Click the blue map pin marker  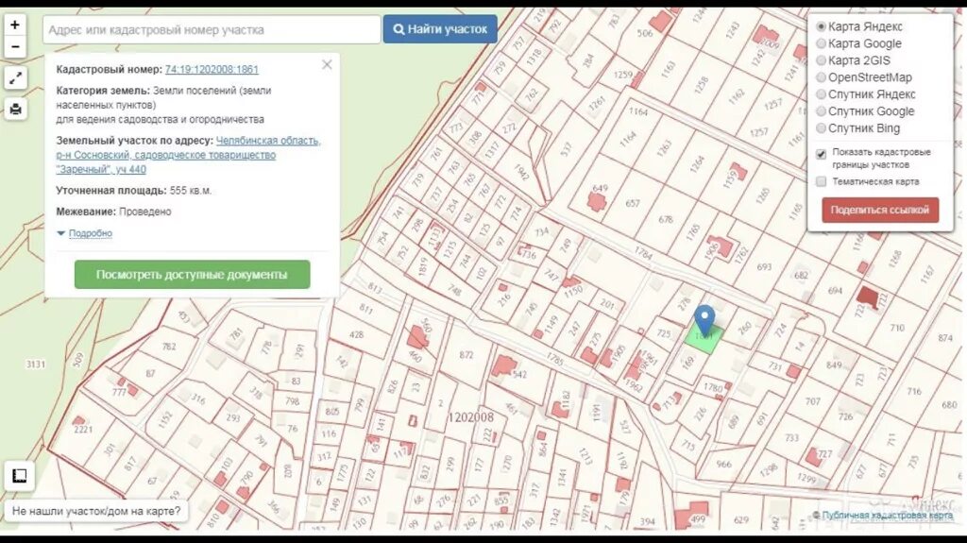pyautogui.click(x=704, y=320)
